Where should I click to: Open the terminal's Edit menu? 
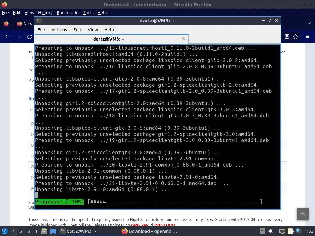[x=77, y=30]
